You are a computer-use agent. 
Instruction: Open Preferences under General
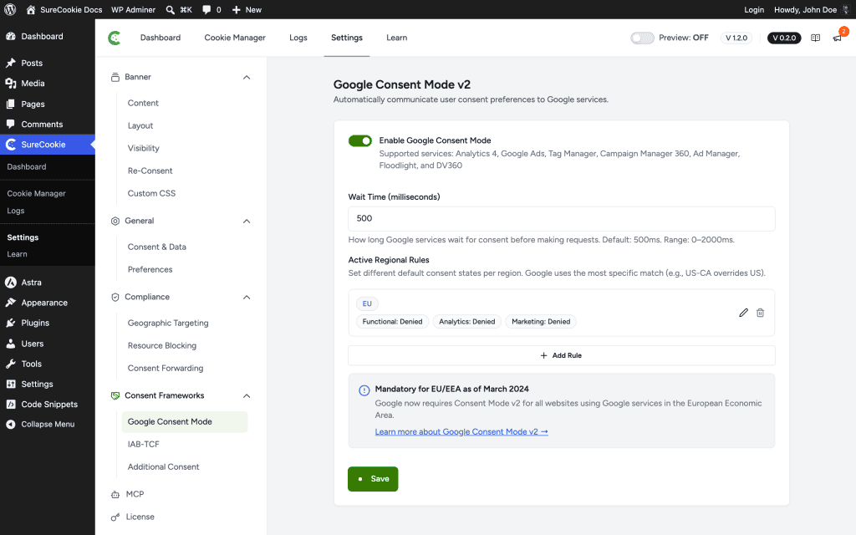tap(150, 270)
